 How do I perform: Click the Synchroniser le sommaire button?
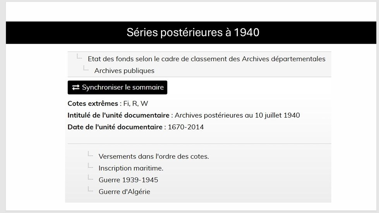coord(117,87)
